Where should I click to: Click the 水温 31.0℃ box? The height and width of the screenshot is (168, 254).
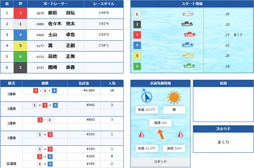coord(147,148)
